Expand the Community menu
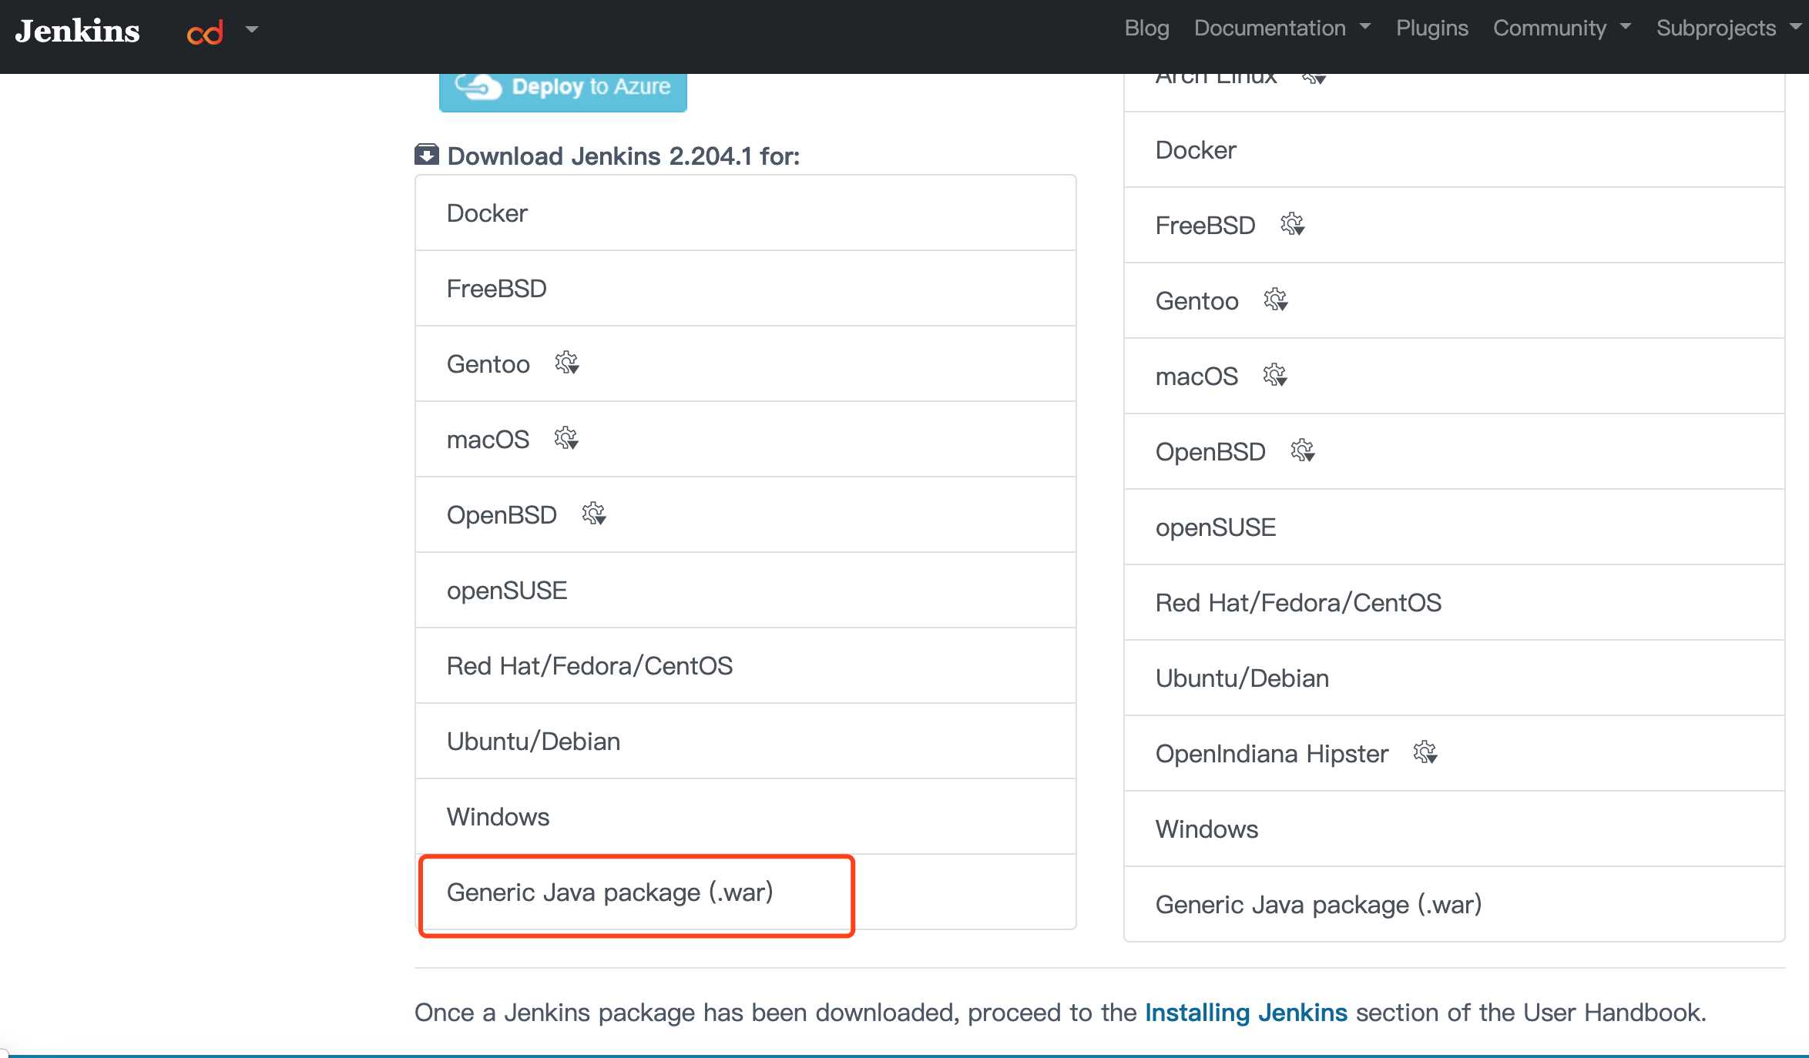 [x=1562, y=28]
